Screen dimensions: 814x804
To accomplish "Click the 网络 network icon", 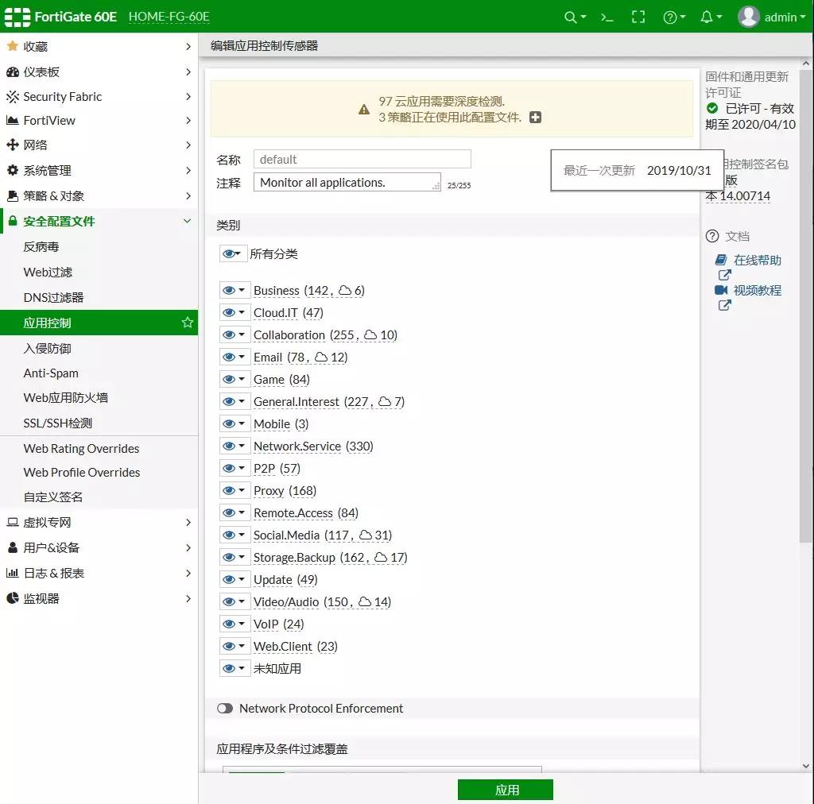I will coord(13,145).
